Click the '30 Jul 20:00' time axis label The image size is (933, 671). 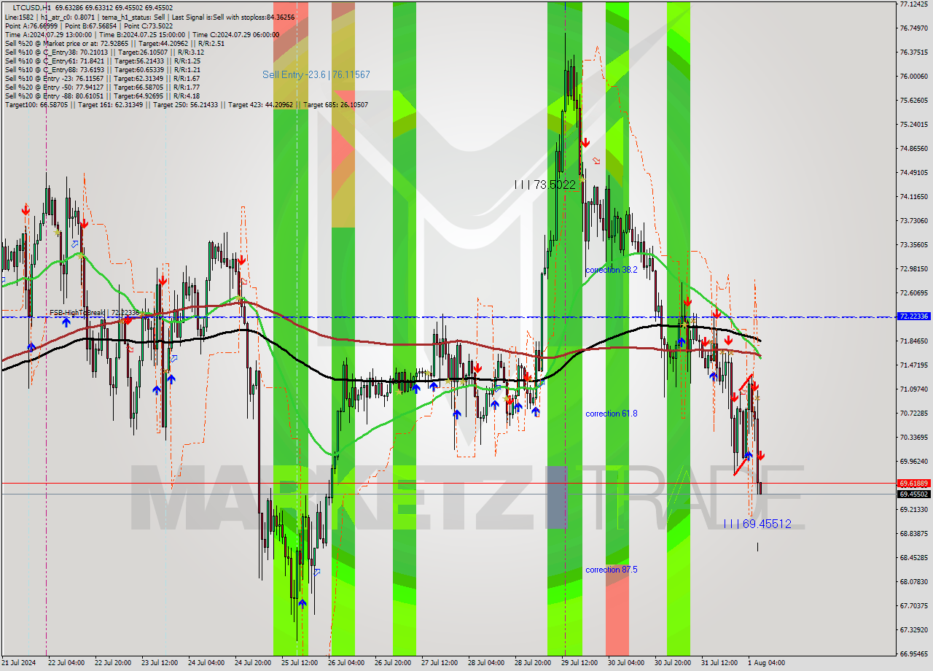click(673, 663)
